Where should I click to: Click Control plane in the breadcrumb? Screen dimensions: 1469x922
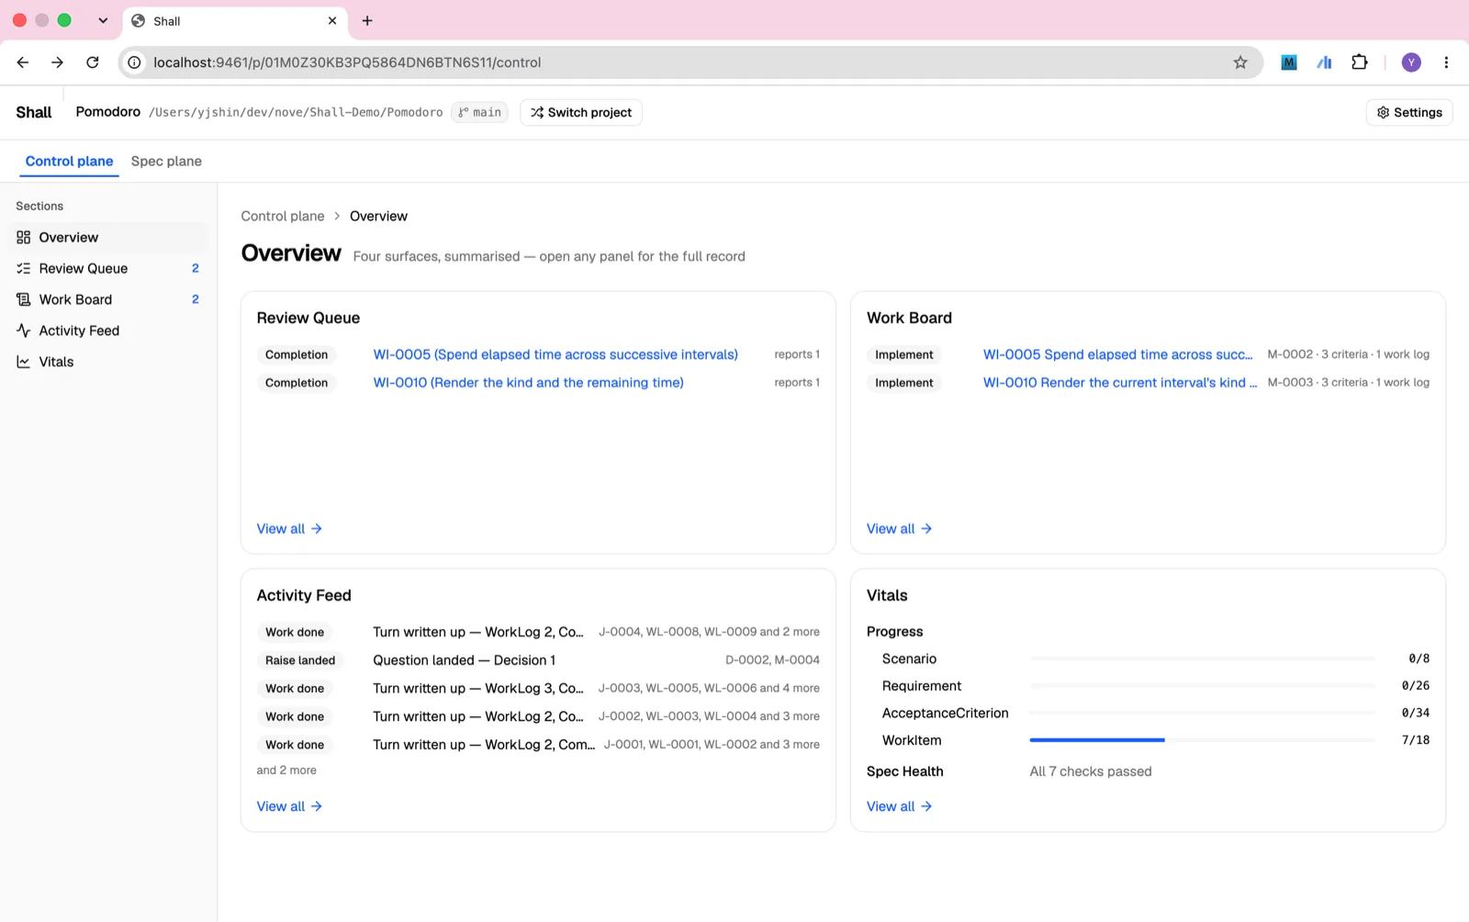(283, 216)
